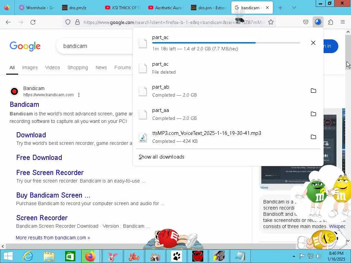Click the Firefox taskbar icon

[x=90, y=256]
